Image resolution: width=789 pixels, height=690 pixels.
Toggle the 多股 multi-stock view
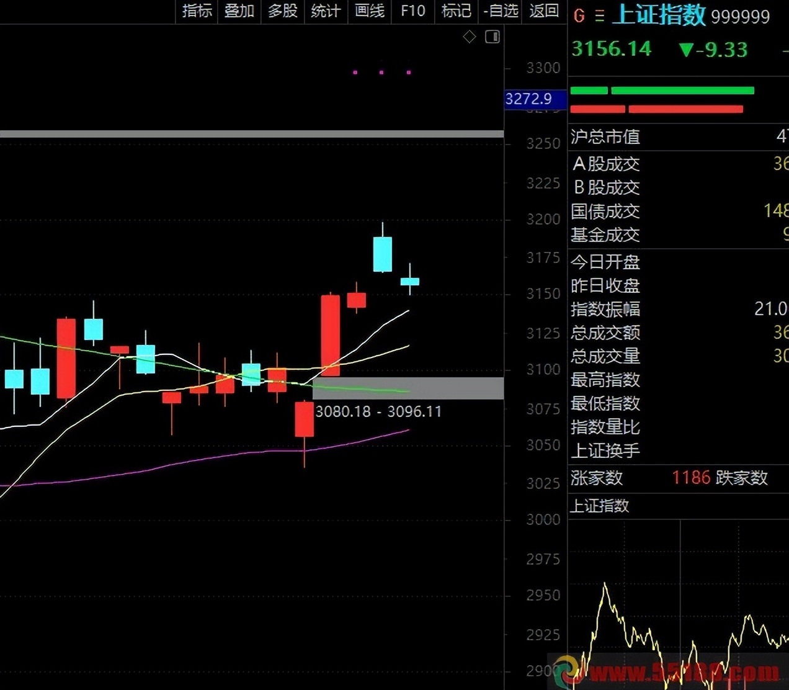(283, 11)
